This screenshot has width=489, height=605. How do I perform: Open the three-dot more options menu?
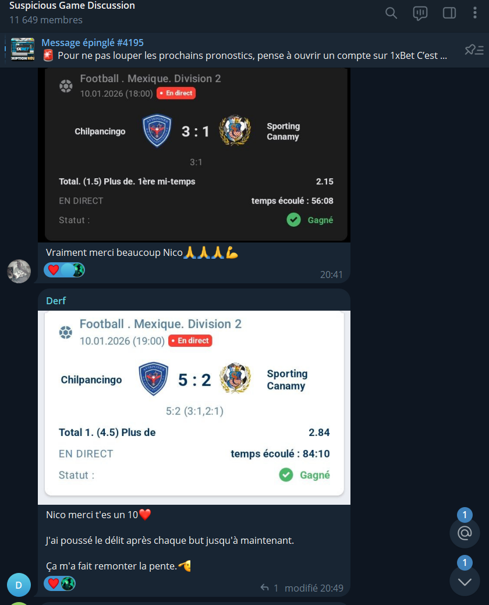(475, 13)
